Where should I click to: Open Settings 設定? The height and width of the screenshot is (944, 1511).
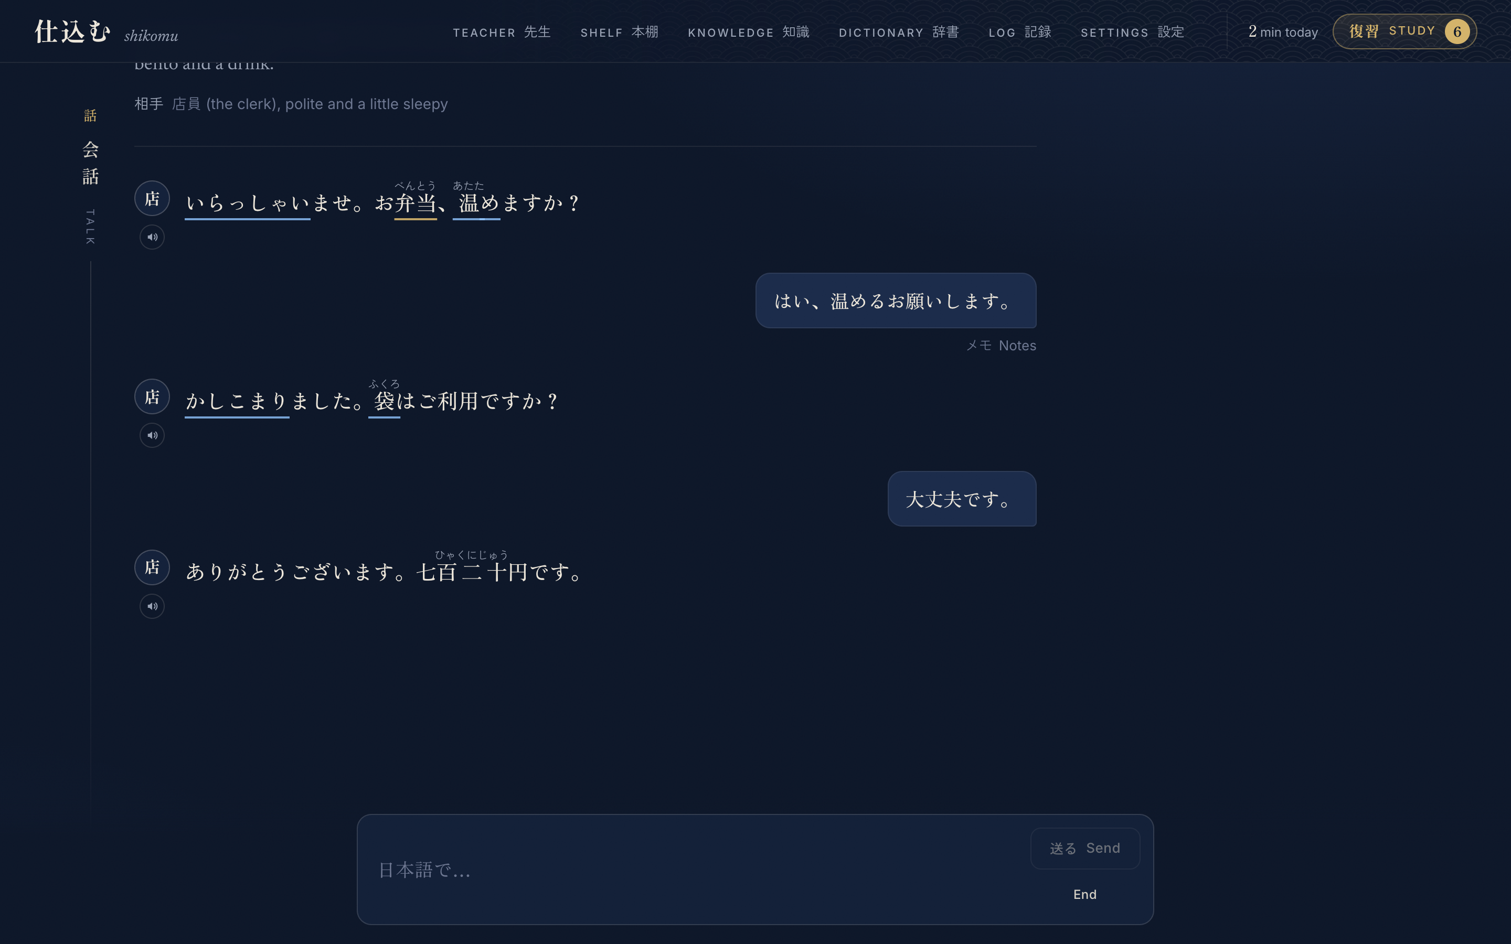1132,32
